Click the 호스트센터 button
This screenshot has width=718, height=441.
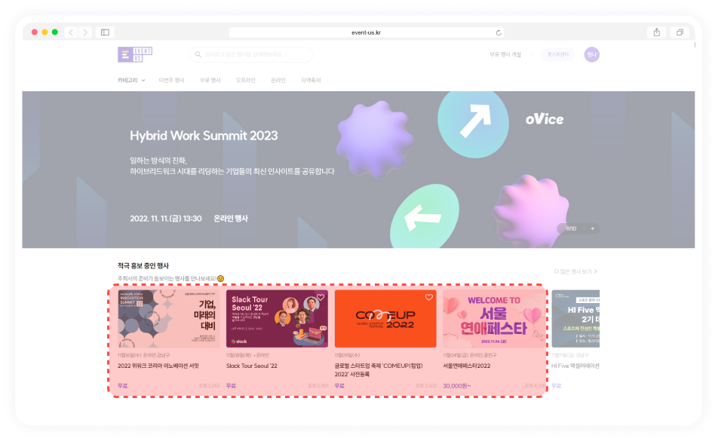click(x=558, y=54)
